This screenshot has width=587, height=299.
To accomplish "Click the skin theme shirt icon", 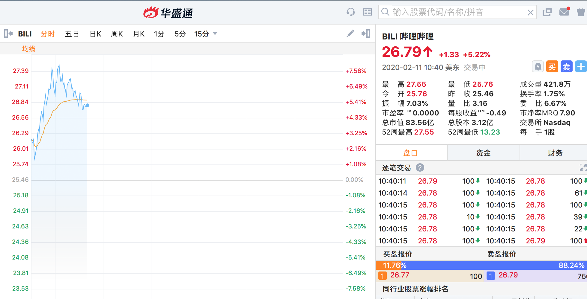I will pos(581,12).
